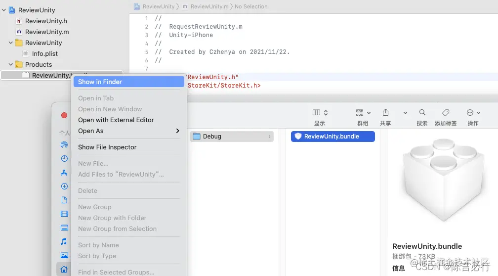The image size is (498, 276).
Task: Click No Selection in the editor breadcrumb
Action: (251, 6)
